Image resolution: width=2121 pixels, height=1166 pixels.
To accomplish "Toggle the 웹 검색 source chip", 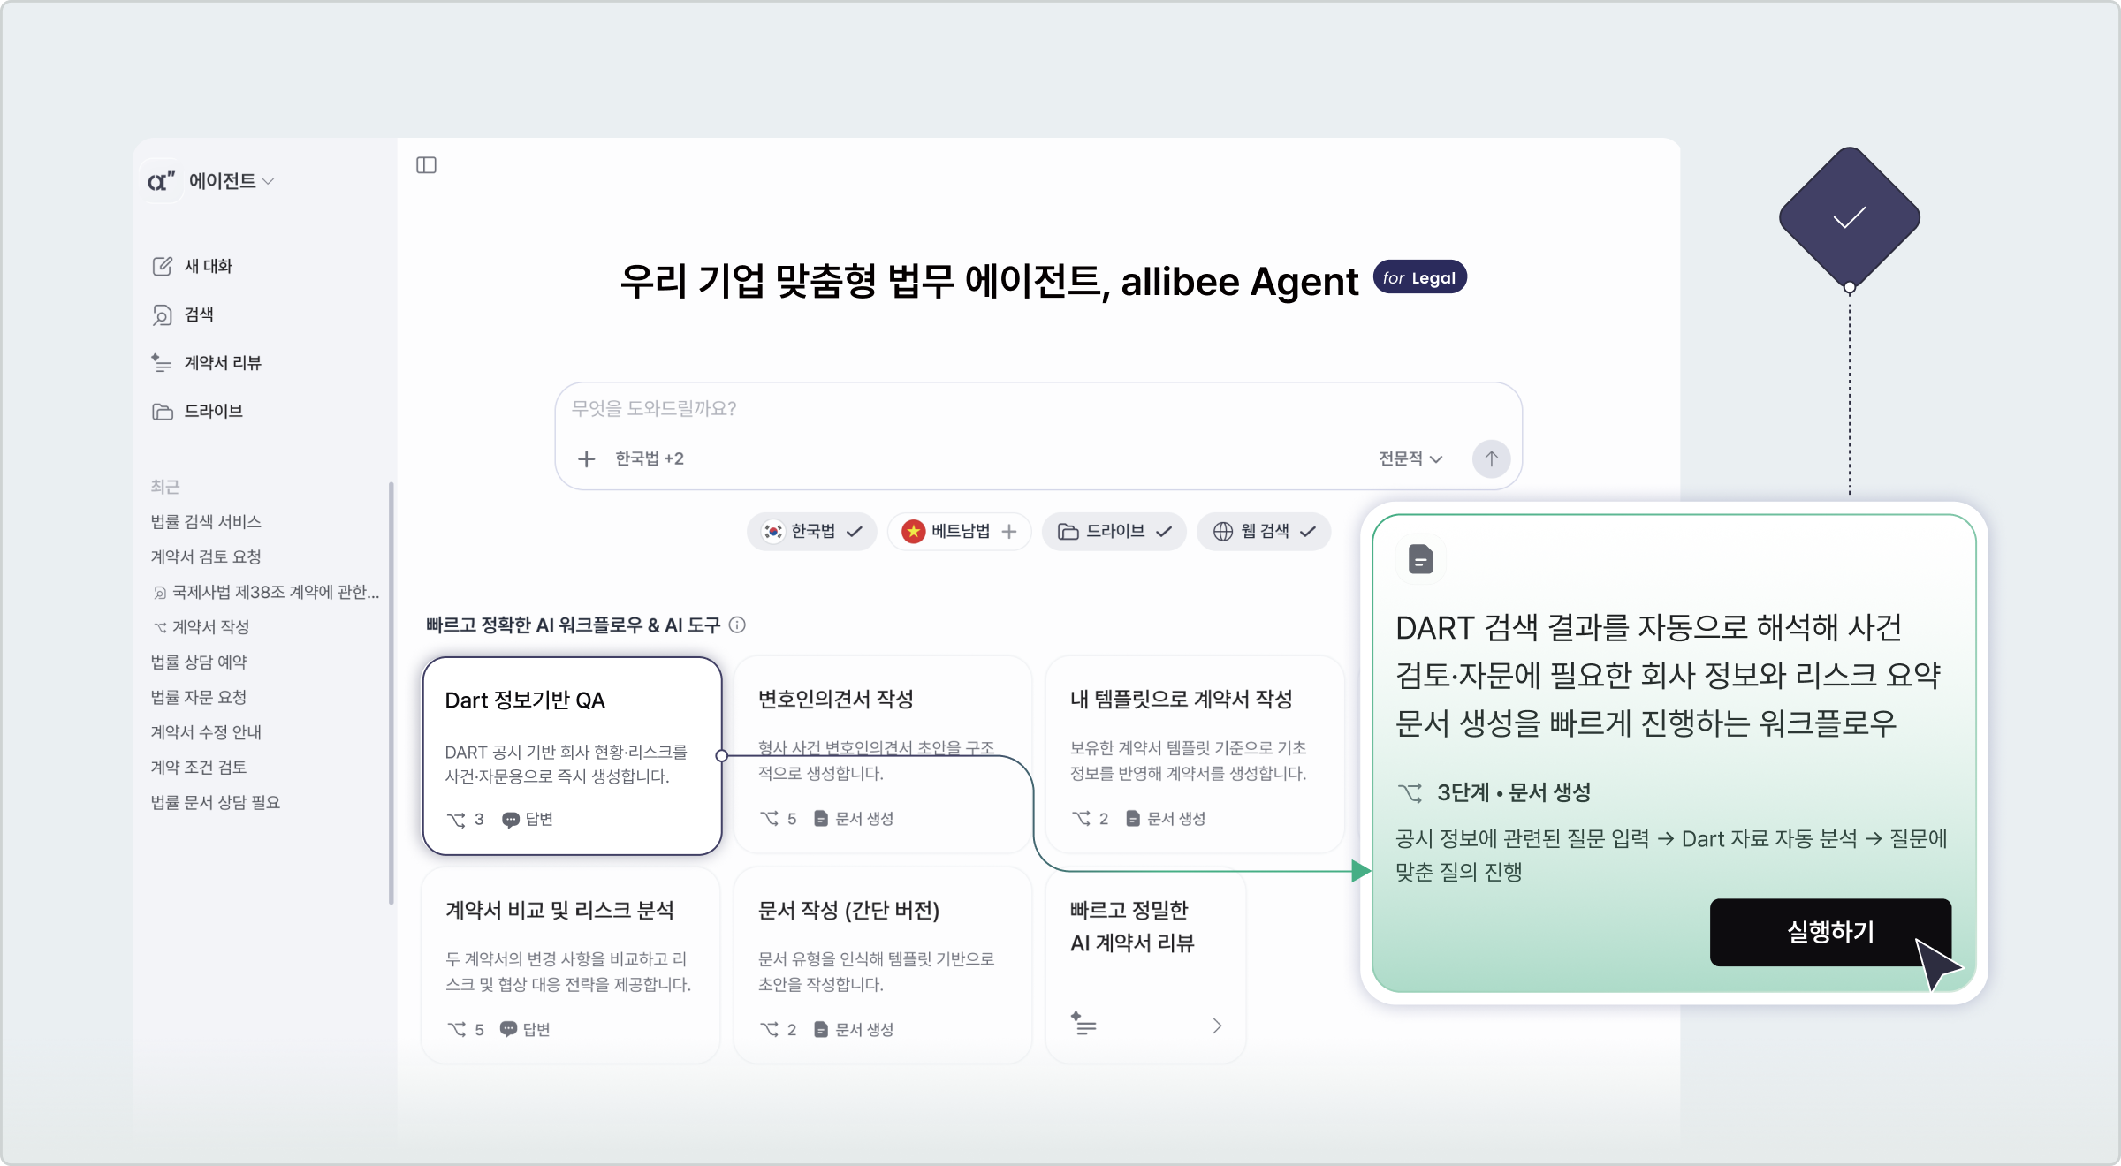I will pos(1264,531).
